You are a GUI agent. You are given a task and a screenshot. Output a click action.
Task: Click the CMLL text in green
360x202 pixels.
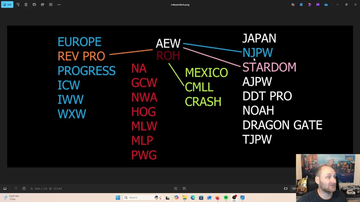pos(199,87)
